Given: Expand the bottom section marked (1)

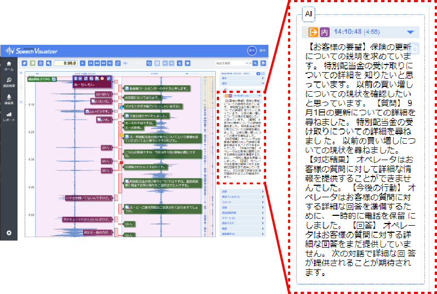Looking at the screenshot, I should (242, 234).
